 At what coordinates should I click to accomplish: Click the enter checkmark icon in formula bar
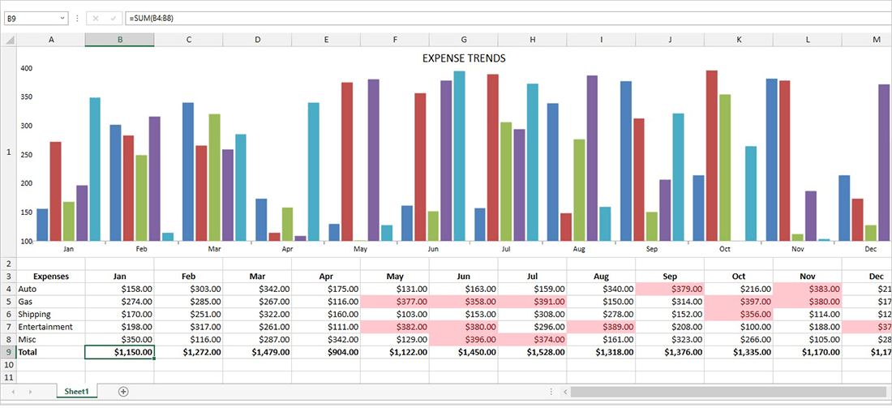(x=114, y=18)
